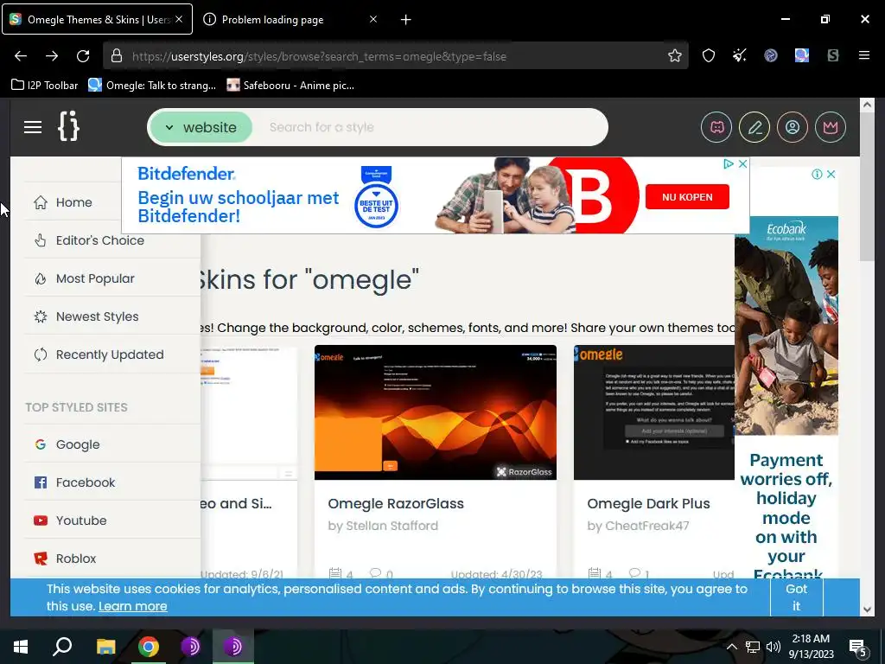Click the pencil create-style icon
The height and width of the screenshot is (664, 885).
tap(754, 127)
